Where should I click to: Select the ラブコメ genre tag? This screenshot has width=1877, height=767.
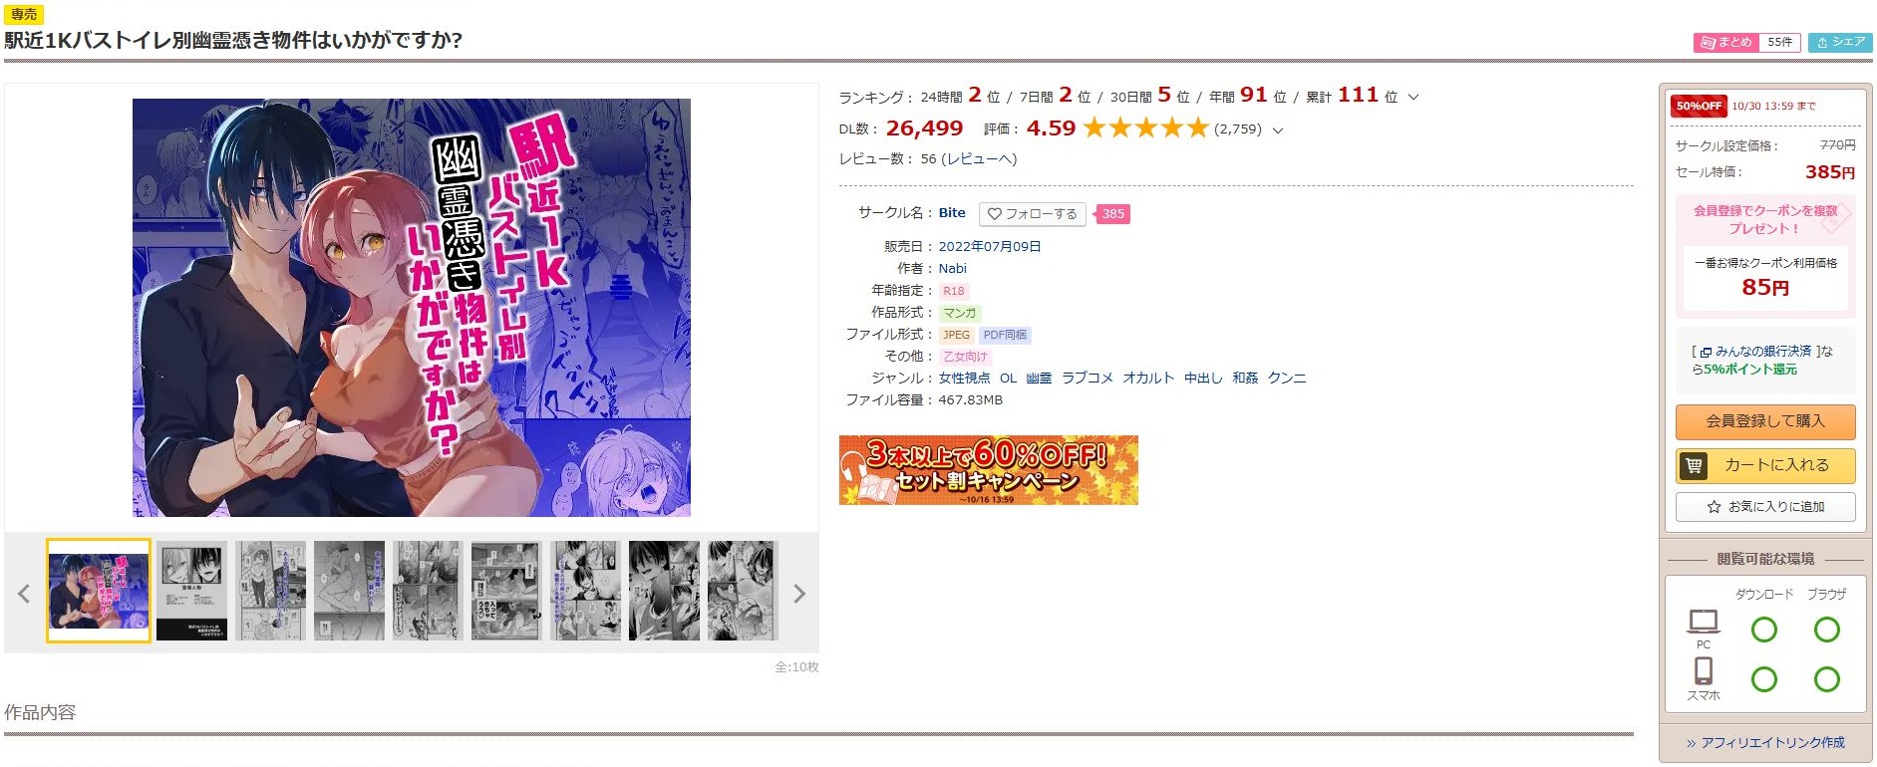[x=1088, y=379]
